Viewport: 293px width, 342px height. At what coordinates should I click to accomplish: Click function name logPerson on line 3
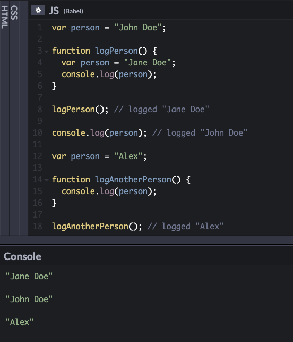pyautogui.click(x=116, y=51)
